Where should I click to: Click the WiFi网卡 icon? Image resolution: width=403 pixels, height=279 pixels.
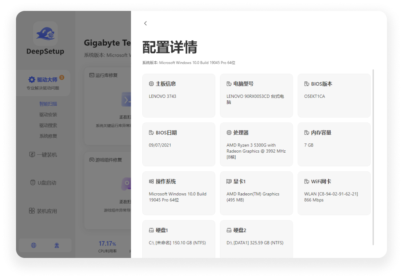pos(307,181)
